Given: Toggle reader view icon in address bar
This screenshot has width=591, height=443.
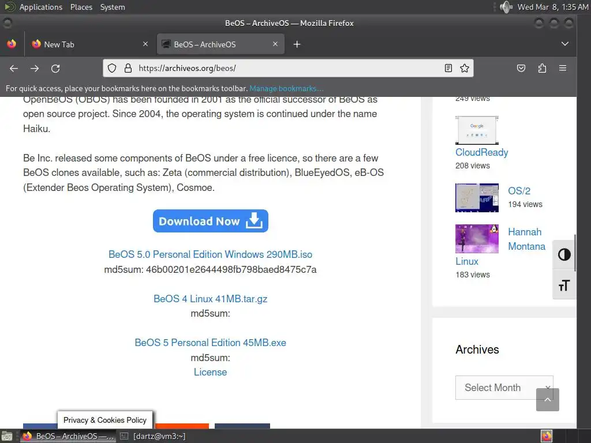Looking at the screenshot, I should click(x=448, y=68).
